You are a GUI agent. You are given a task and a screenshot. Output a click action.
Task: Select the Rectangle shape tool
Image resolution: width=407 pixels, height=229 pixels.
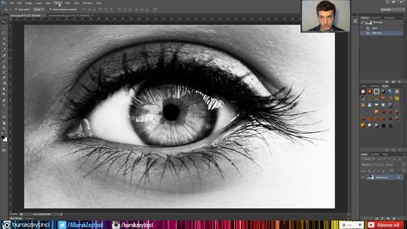coord(4,117)
